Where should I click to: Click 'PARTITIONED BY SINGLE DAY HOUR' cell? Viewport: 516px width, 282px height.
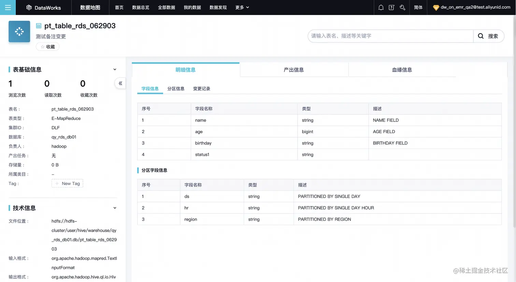click(398, 208)
